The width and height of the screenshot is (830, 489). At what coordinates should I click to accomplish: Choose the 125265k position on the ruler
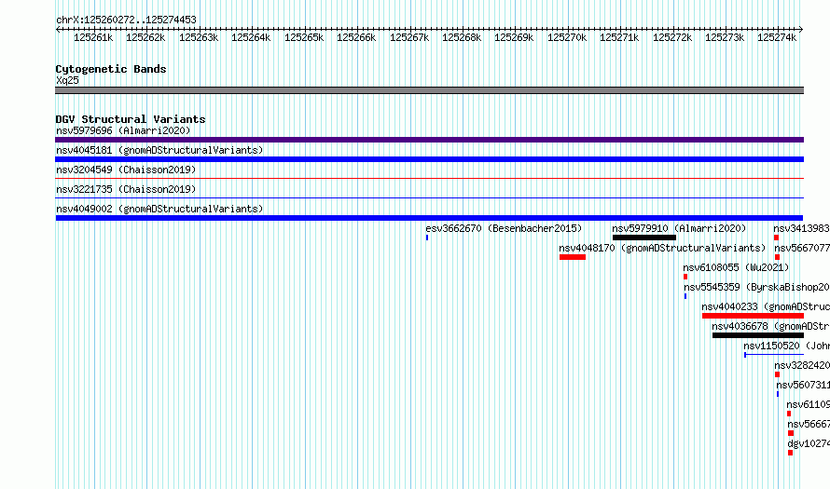click(x=304, y=37)
